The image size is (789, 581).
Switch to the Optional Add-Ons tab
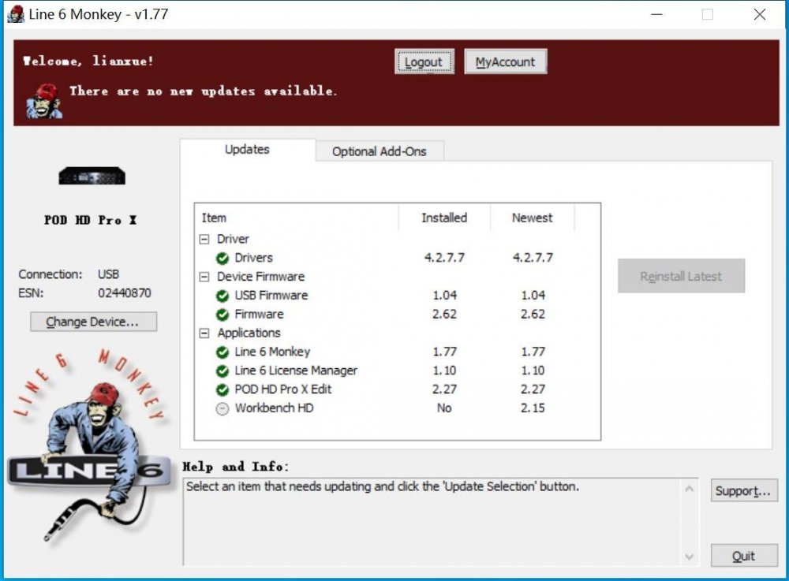pos(379,151)
